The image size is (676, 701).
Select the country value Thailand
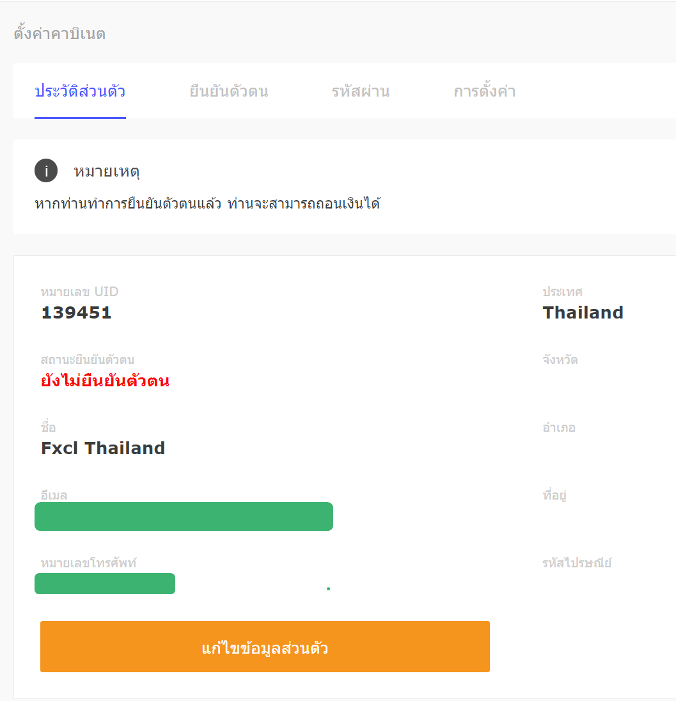pos(583,313)
